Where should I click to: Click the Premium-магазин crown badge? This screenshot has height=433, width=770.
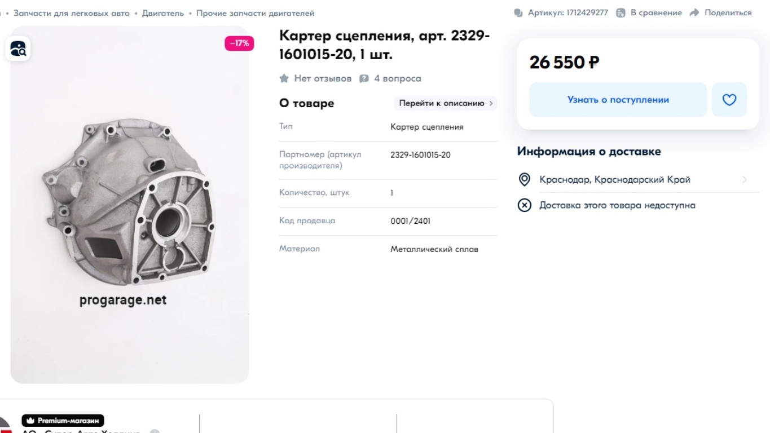coord(32,419)
